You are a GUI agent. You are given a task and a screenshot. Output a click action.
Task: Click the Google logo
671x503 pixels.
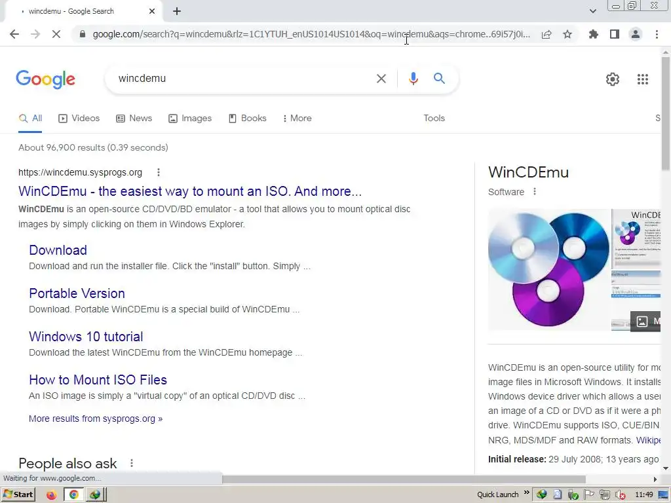[45, 79]
